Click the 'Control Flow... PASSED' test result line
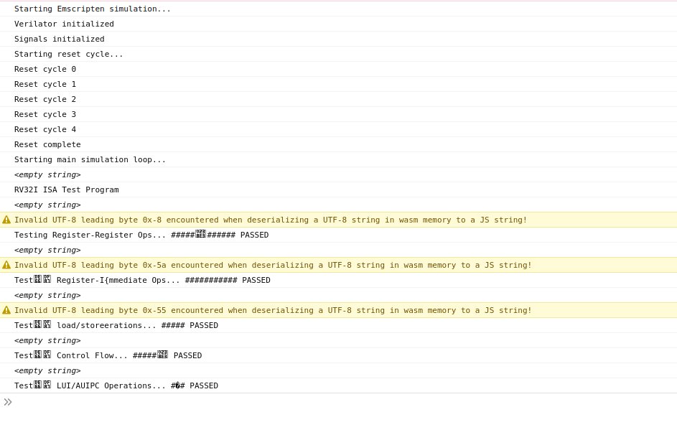677x435 pixels. coord(108,355)
